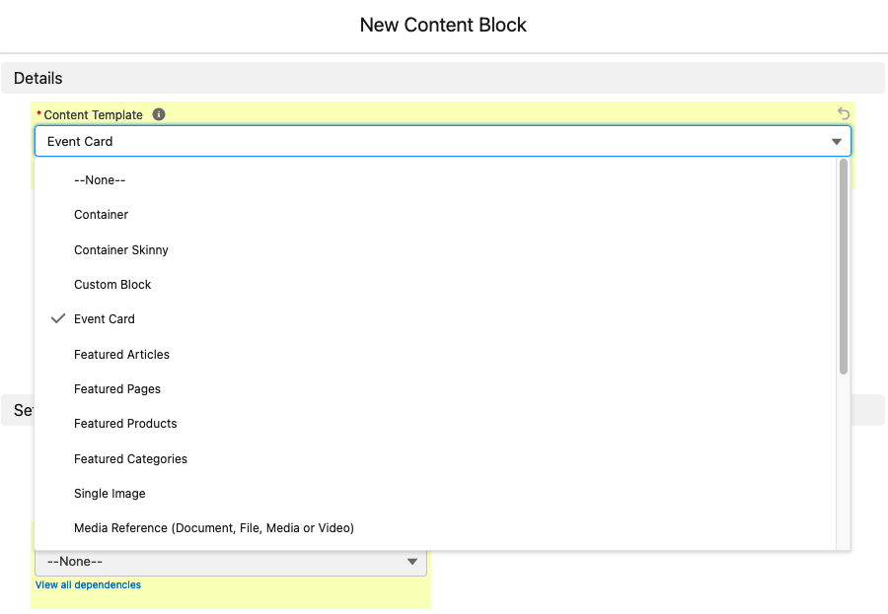
Task: Select --None-- at top of the template list
Action: [x=101, y=179]
